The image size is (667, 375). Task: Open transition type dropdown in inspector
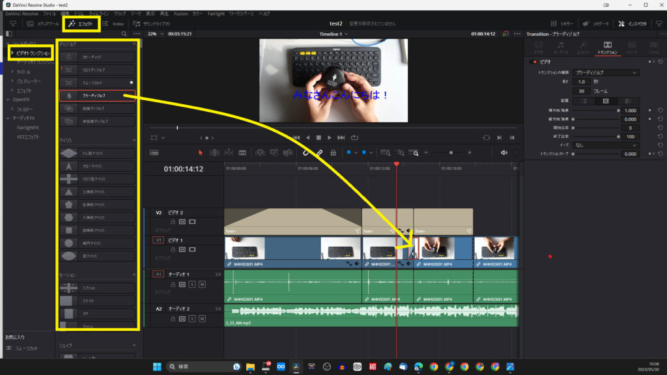[x=606, y=73]
